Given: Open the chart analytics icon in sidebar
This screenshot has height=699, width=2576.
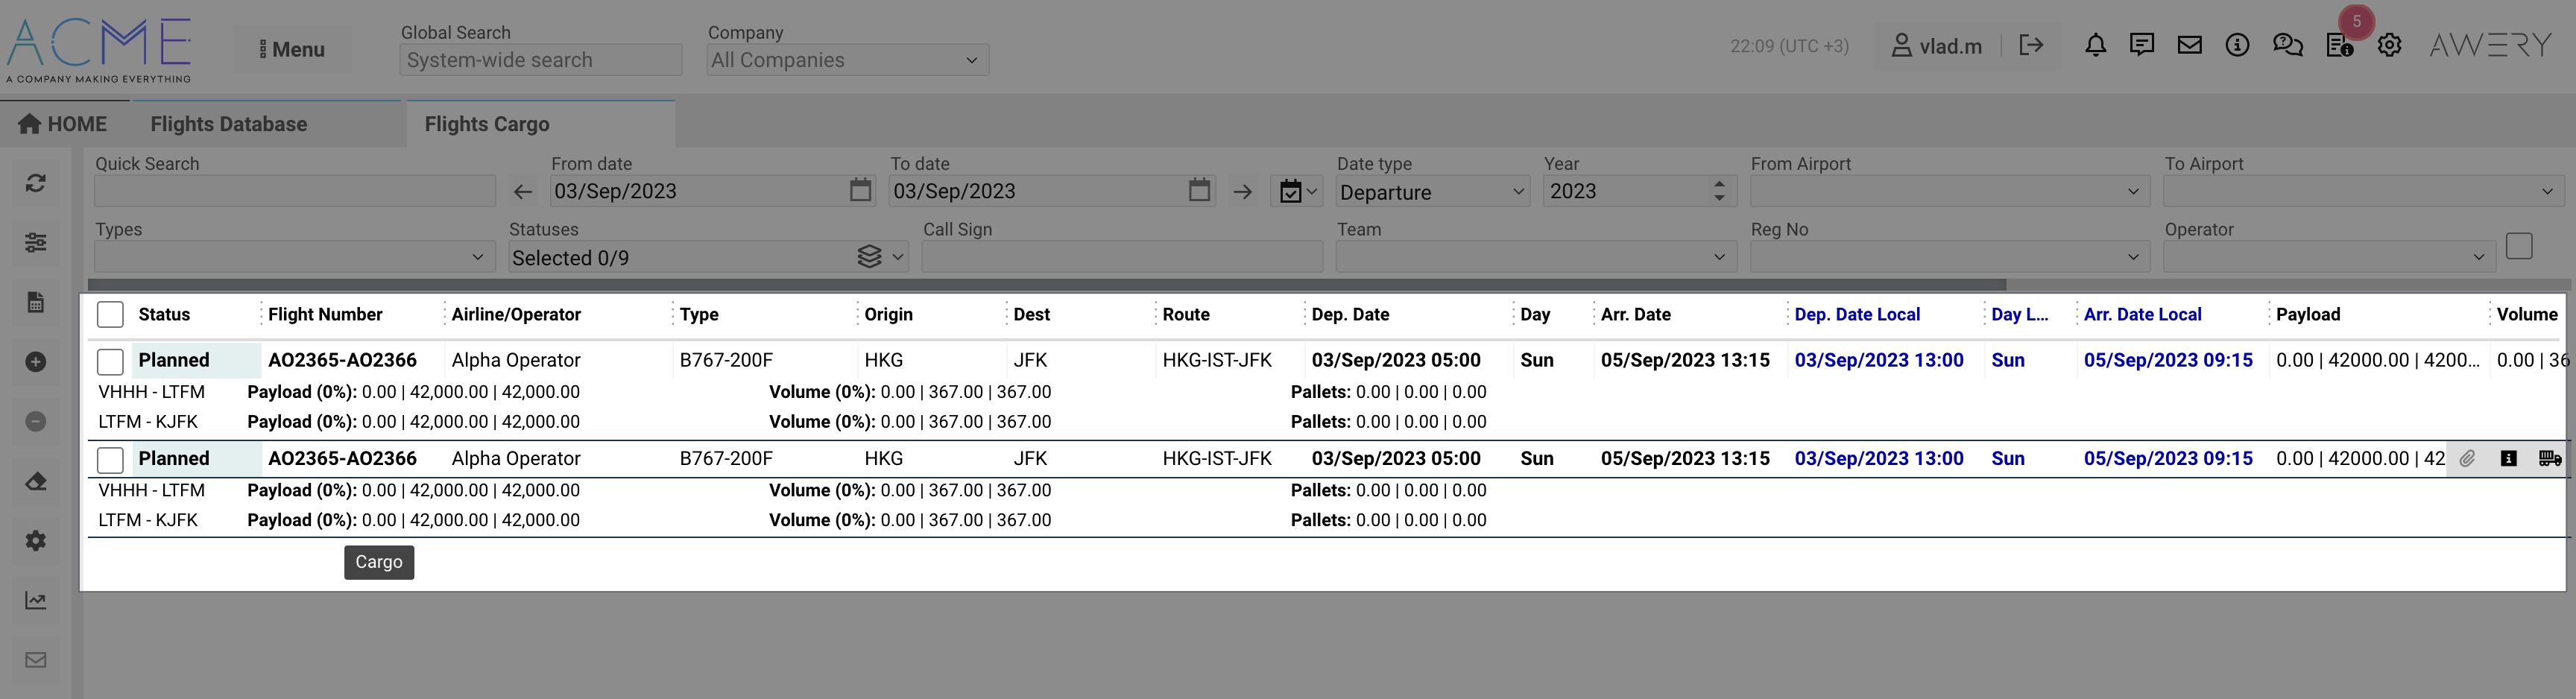Looking at the screenshot, I should 36,601.
